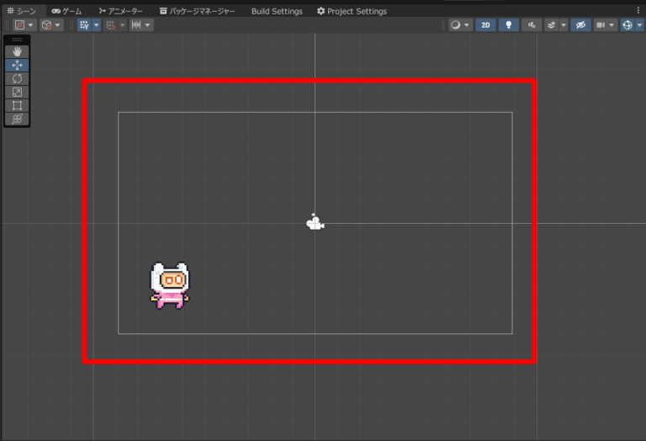
Task: Select the Move tool
Action: pyautogui.click(x=17, y=65)
